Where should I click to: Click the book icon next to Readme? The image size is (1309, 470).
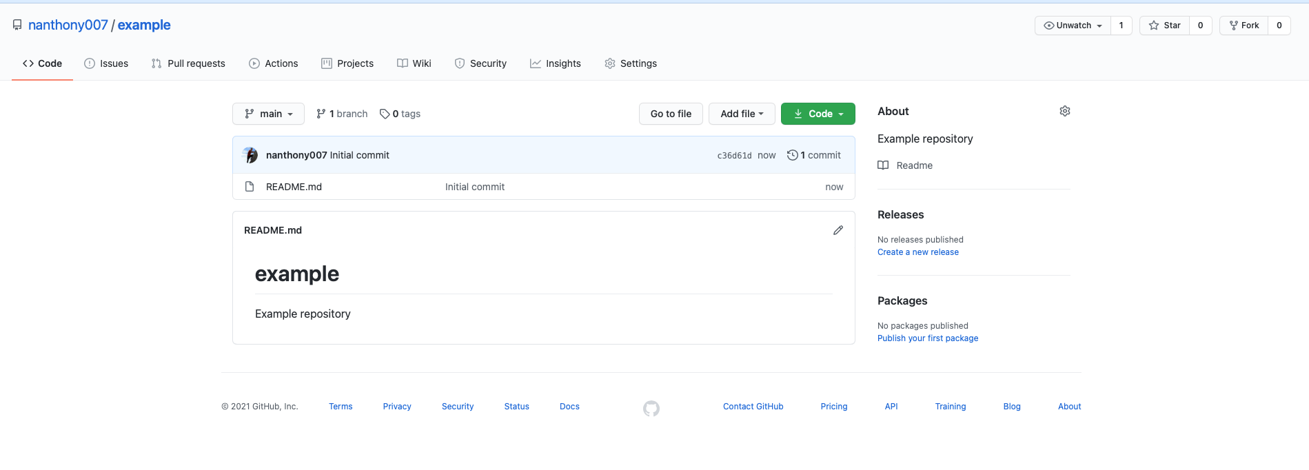click(x=883, y=165)
